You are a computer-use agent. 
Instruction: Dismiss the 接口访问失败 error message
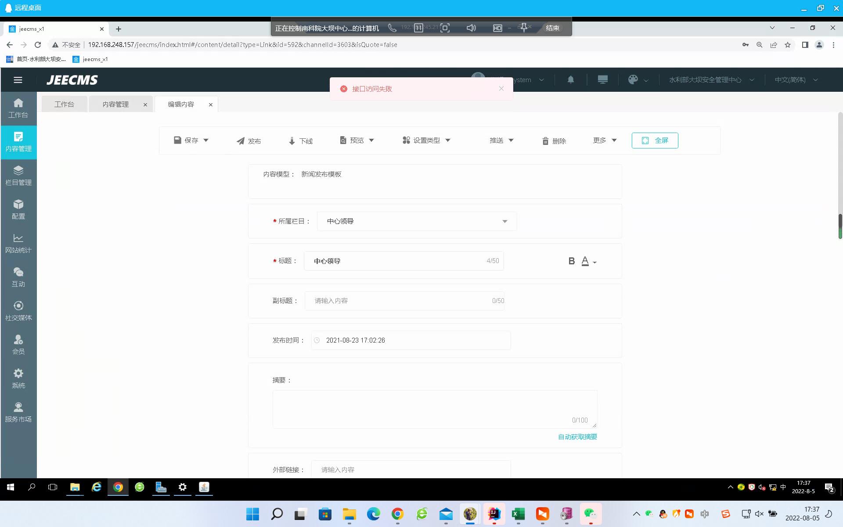(x=501, y=89)
